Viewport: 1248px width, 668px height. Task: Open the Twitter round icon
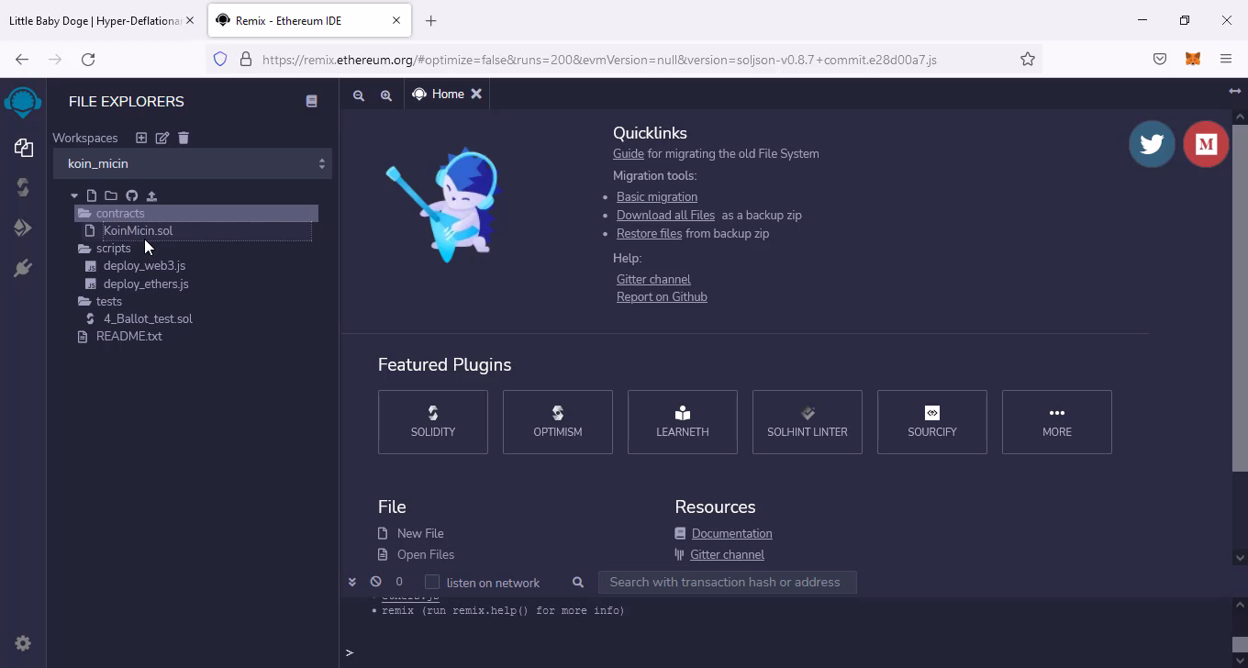[1152, 144]
